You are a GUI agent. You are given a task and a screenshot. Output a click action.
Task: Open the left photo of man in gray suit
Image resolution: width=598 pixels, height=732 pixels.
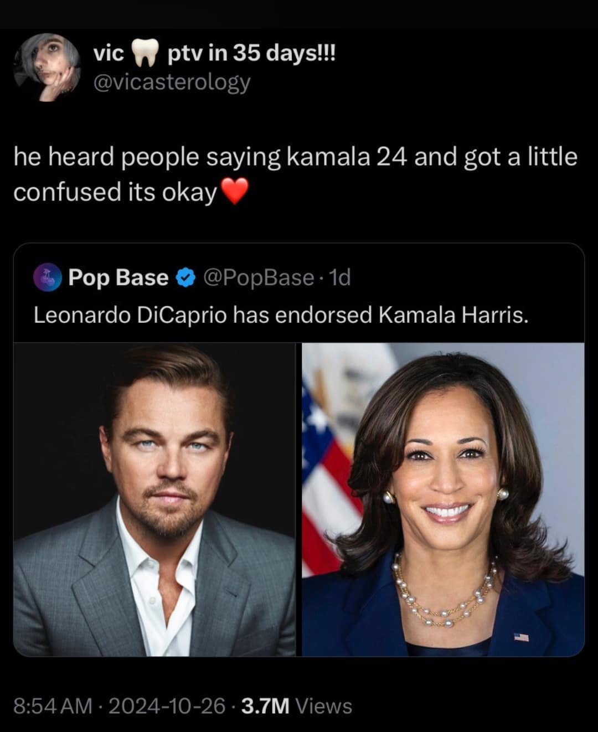tap(154, 499)
